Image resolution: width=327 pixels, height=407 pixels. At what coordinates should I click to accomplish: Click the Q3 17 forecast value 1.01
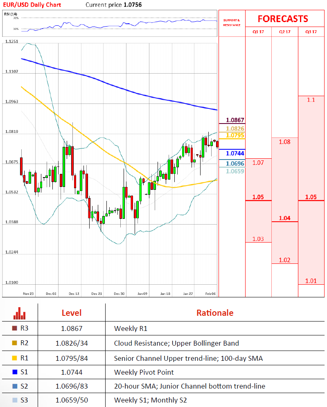click(311, 281)
